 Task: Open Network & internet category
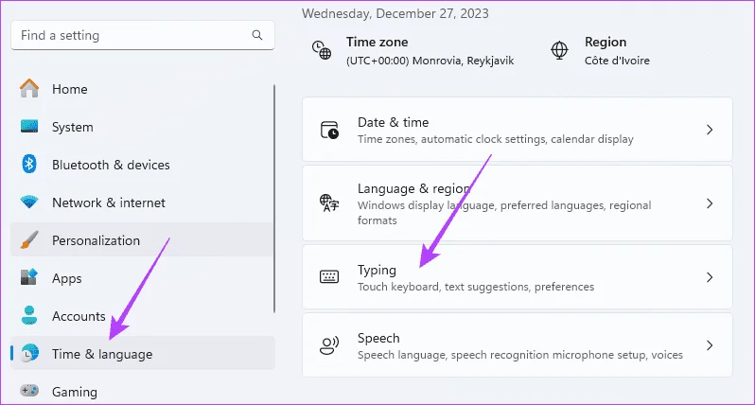click(143, 202)
